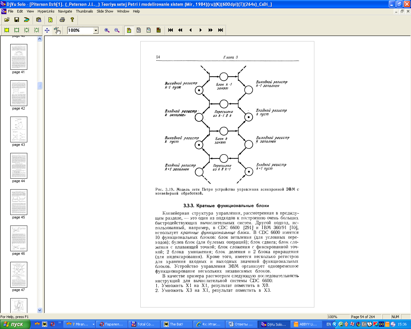Switch to black and white display mode

[139, 30]
